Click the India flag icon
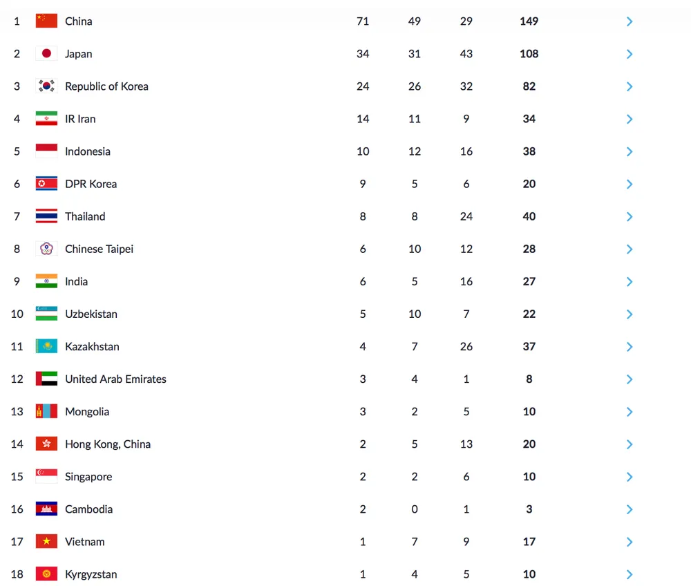This screenshot has height=586, width=691. tap(46, 281)
